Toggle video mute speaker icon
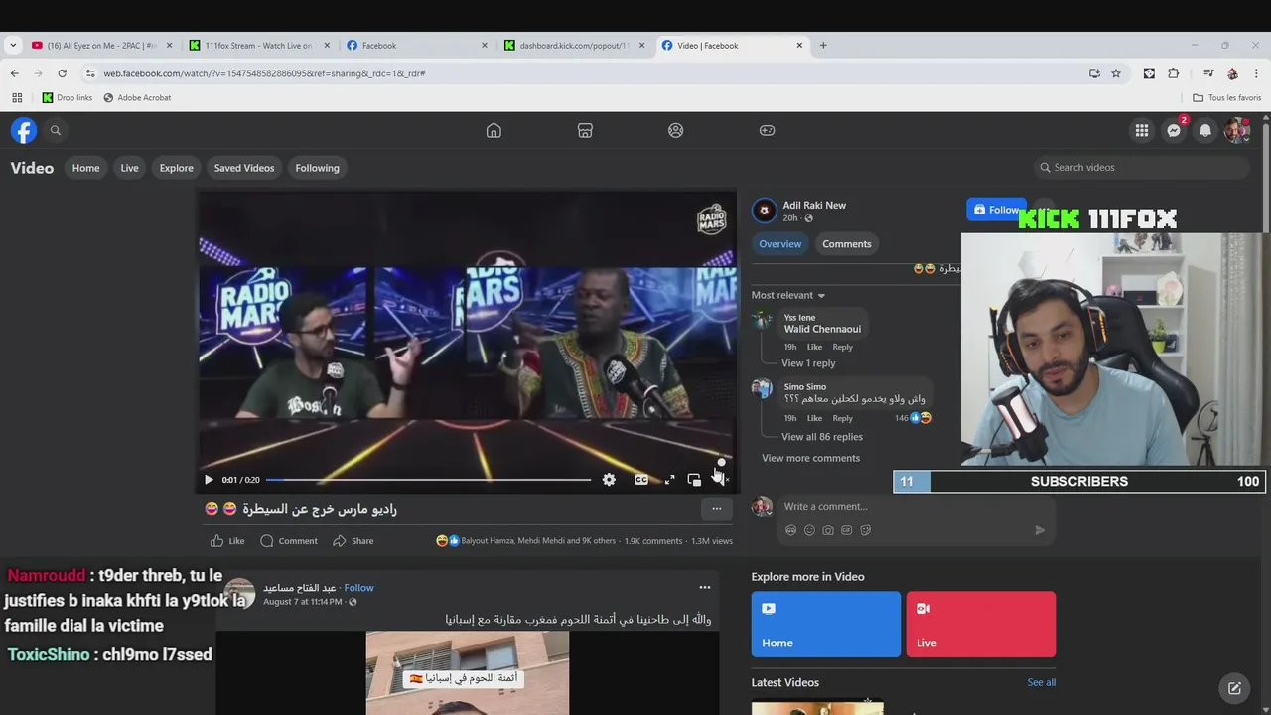 pyautogui.click(x=721, y=480)
